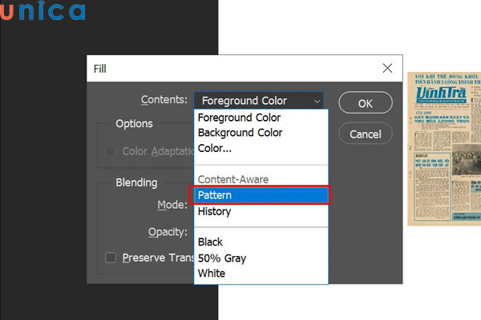Screen dimensions: 481x320
Task: Collapse the Contents dropdown arrow
Action: pyautogui.click(x=317, y=101)
